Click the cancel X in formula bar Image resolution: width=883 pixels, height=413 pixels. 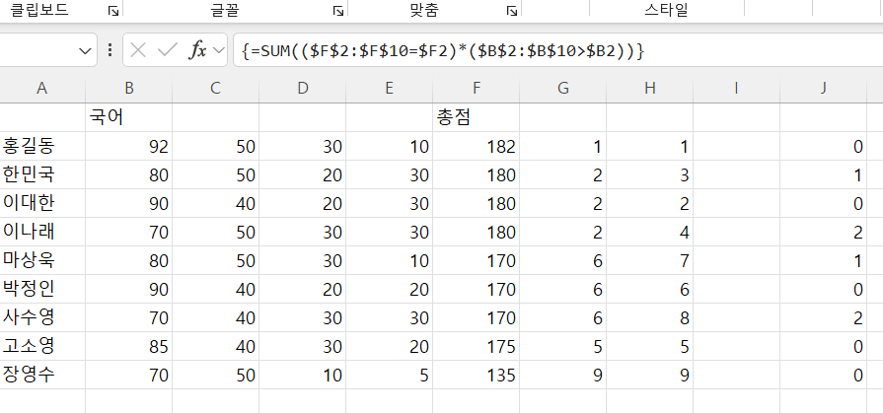(139, 50)
